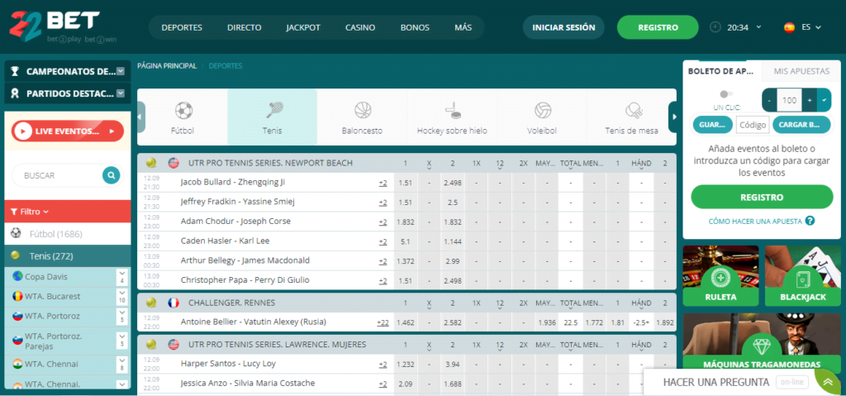The width and height of the screenshot is (846, 396).
Task: Click the 22Bet logo
Action: pos(55,26)
